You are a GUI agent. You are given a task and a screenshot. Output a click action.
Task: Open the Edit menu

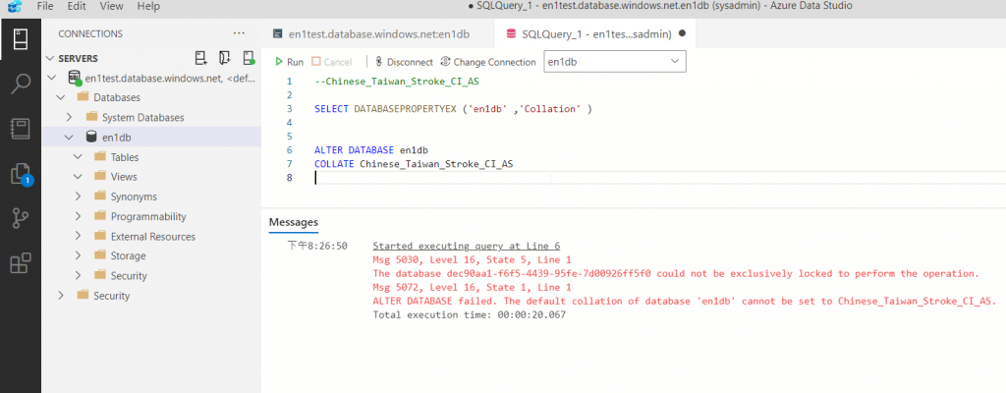(77, 7)
